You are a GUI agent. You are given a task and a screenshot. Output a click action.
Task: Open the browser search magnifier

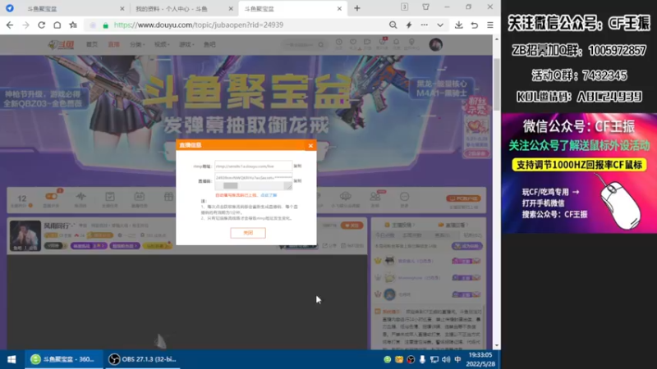point(393,25)
